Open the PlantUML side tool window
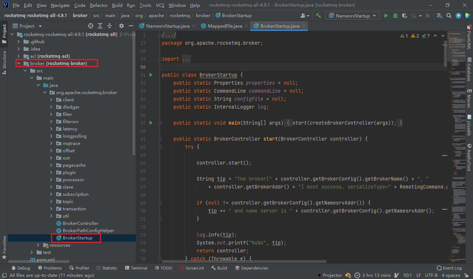The height and width of the screenshot is (279, 473). (x=469, y=37)
